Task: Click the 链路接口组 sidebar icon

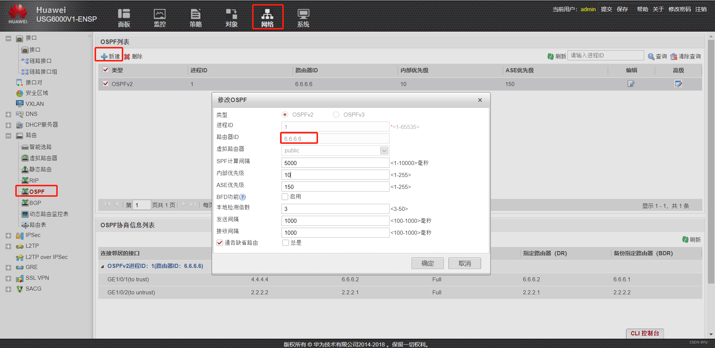Action: 25,72
